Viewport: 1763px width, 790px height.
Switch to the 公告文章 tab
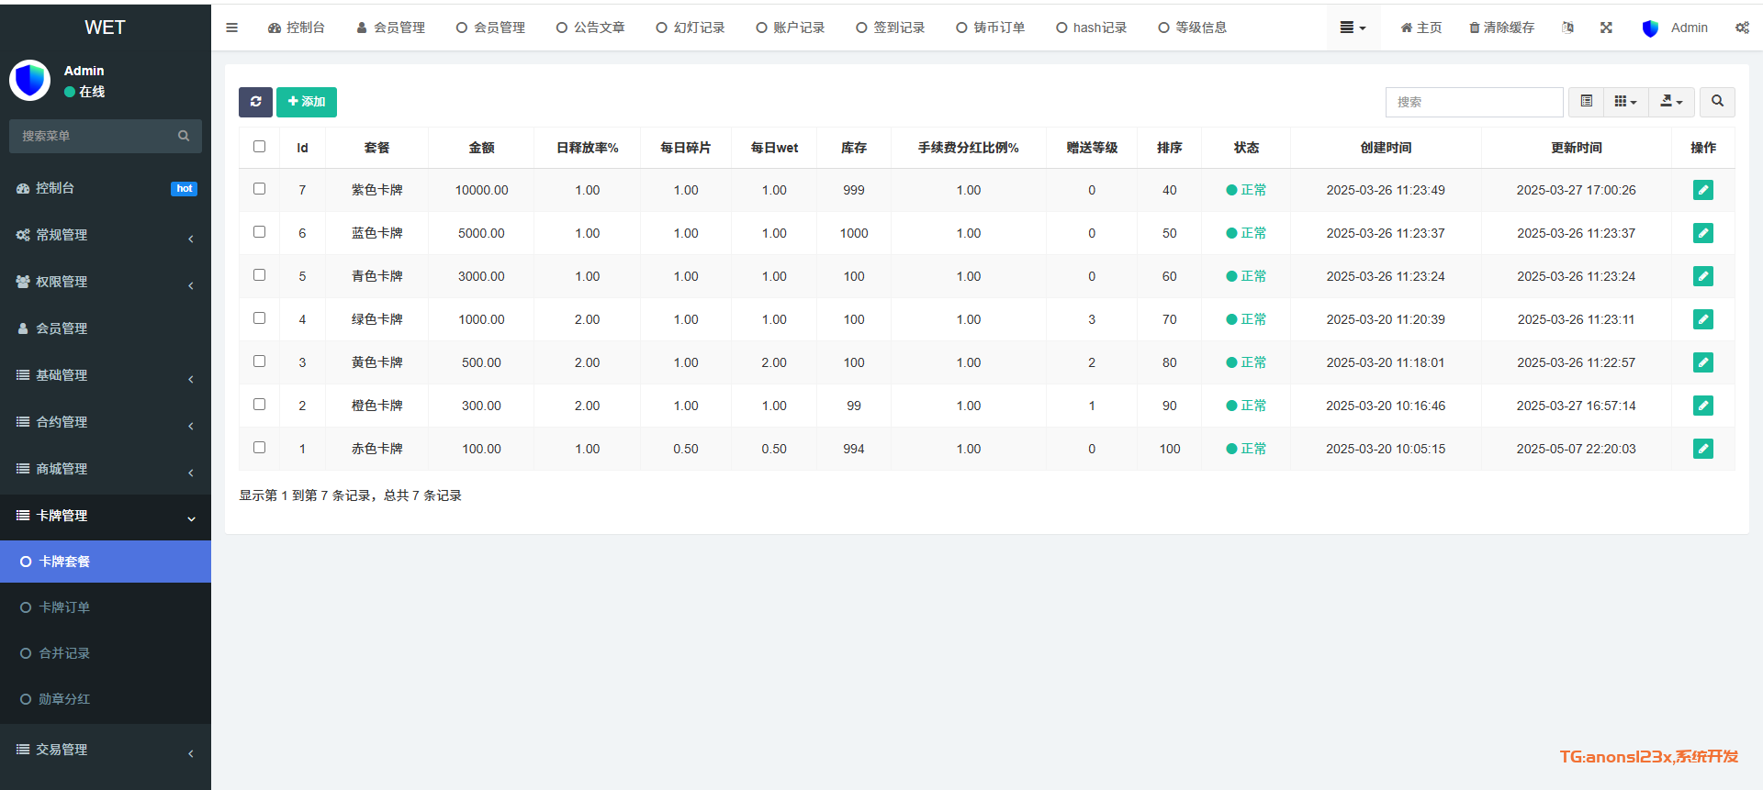590,28
